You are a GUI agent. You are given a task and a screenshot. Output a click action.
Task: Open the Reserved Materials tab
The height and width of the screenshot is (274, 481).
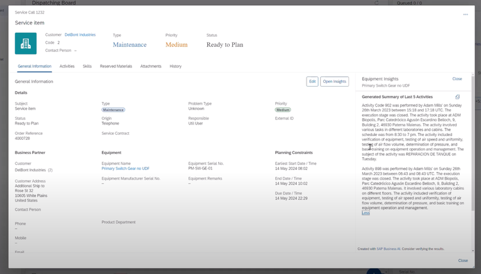coord(116,66)
